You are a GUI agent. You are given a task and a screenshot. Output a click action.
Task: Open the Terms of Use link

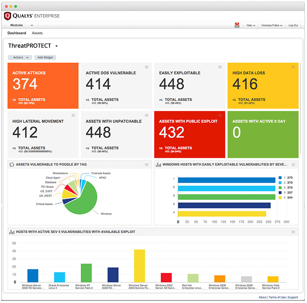277,297
